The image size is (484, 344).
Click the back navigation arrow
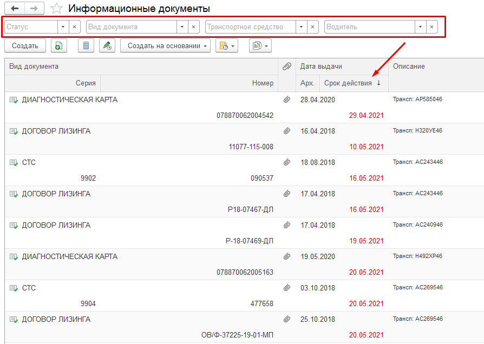click(15, 9)
